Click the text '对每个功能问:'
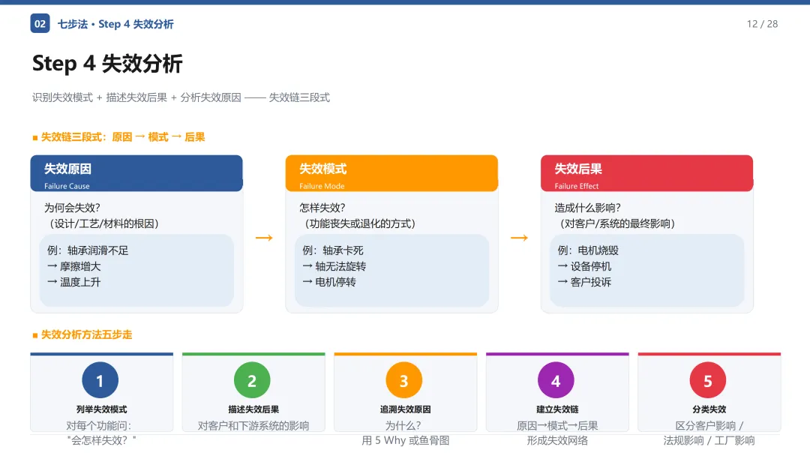810x456 pixels. [x=99, y=426]
